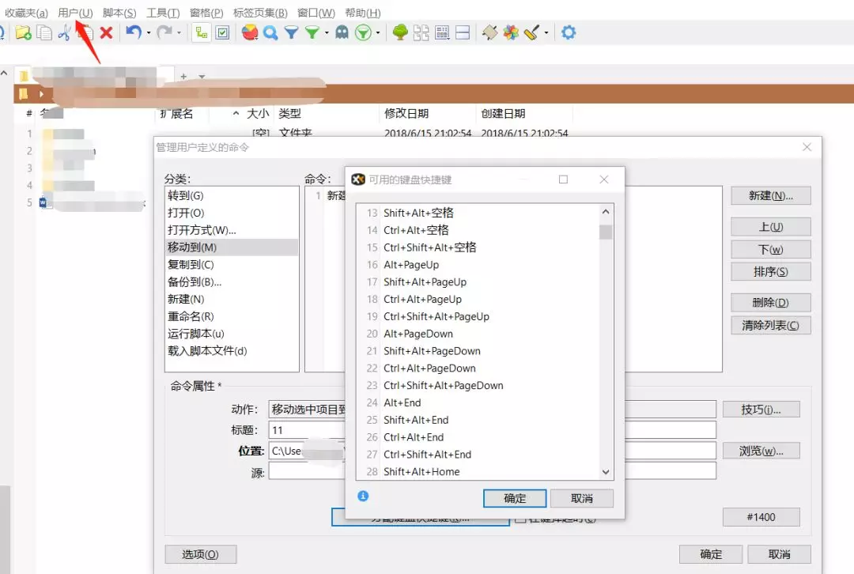Viewport: 854px width, 574px height.
Task: Open the Redo history dropdown arrow
Action: tap(179, 32)
